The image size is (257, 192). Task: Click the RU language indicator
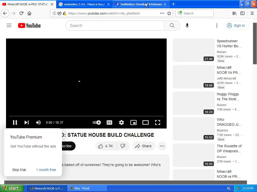click(x=229, y=188)
